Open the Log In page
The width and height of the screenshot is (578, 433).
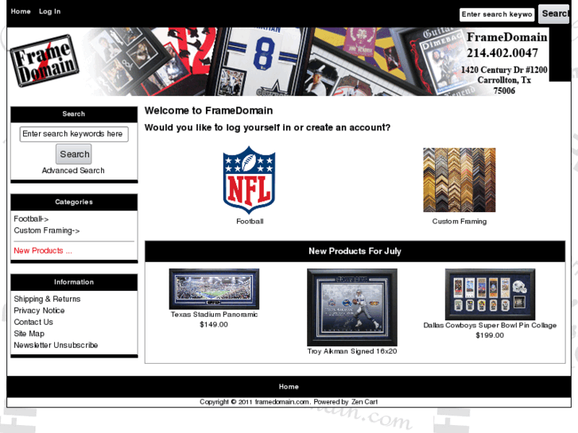pyautogui.click(x=50, y=11)
